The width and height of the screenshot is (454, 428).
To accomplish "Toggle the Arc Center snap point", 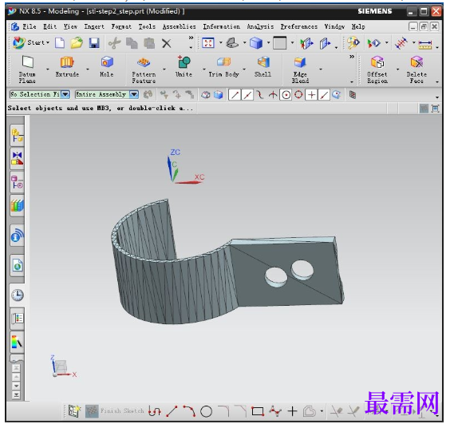I will 286,95.
